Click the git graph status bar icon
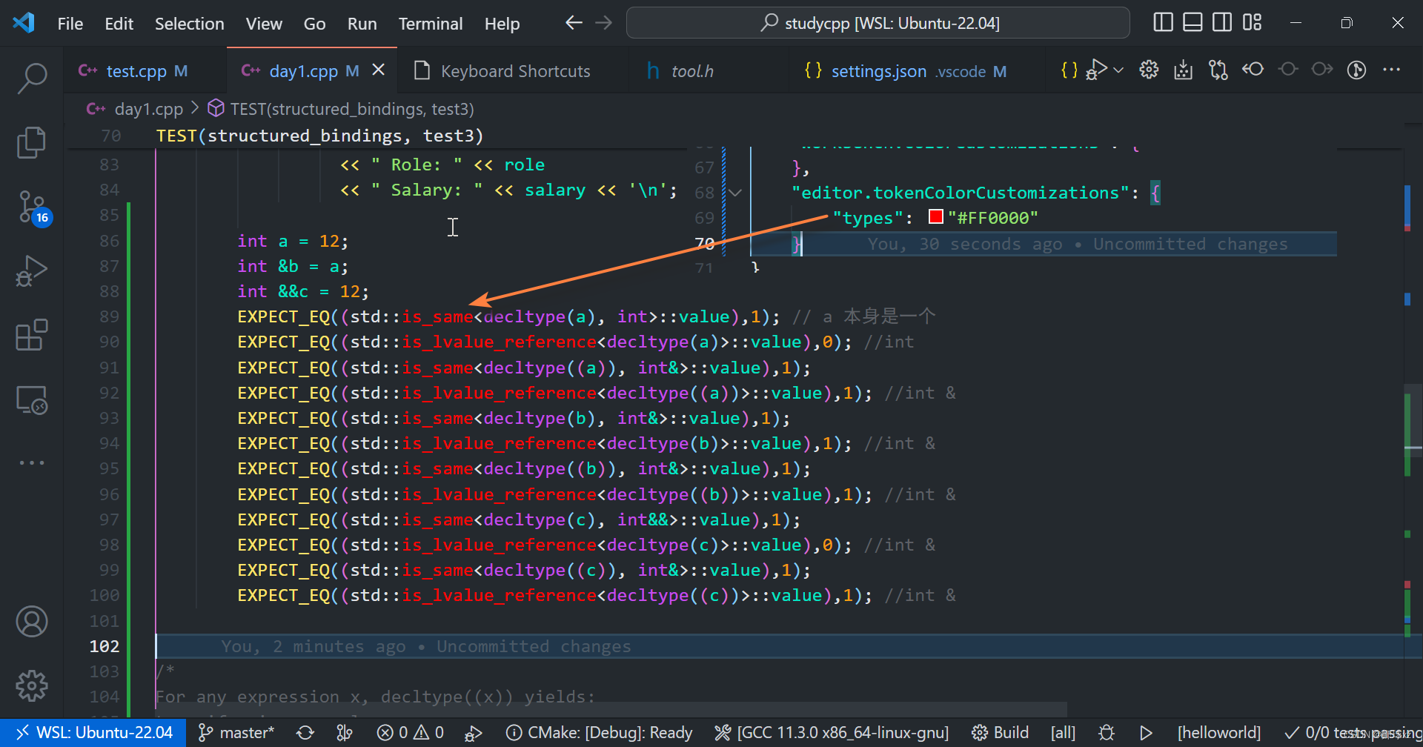1423x747 pixels. (345, 732)
